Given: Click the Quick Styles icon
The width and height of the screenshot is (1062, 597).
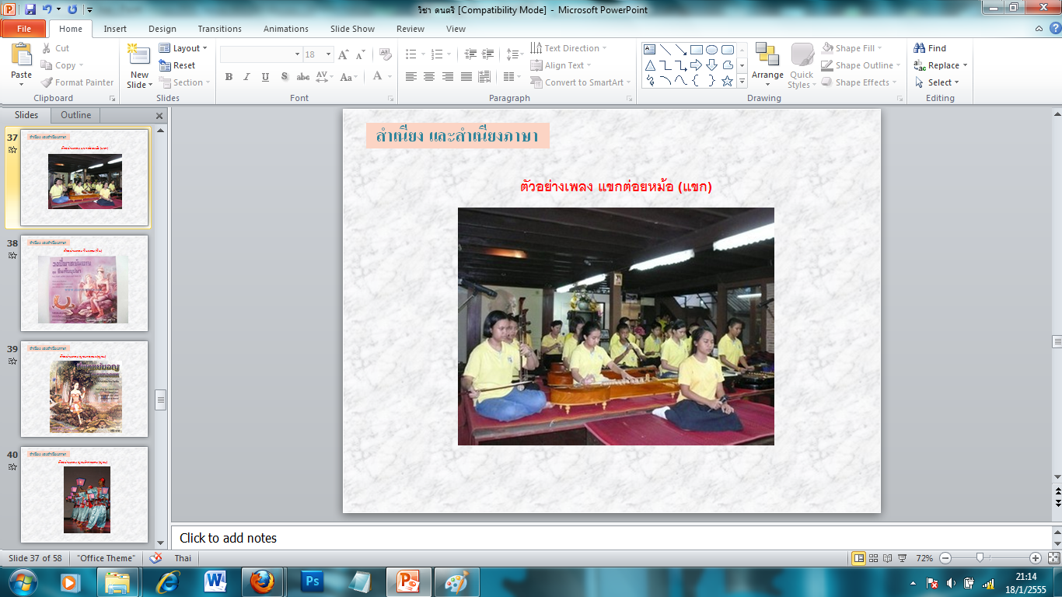Looking at the screenshot, I should coord(802,54).
